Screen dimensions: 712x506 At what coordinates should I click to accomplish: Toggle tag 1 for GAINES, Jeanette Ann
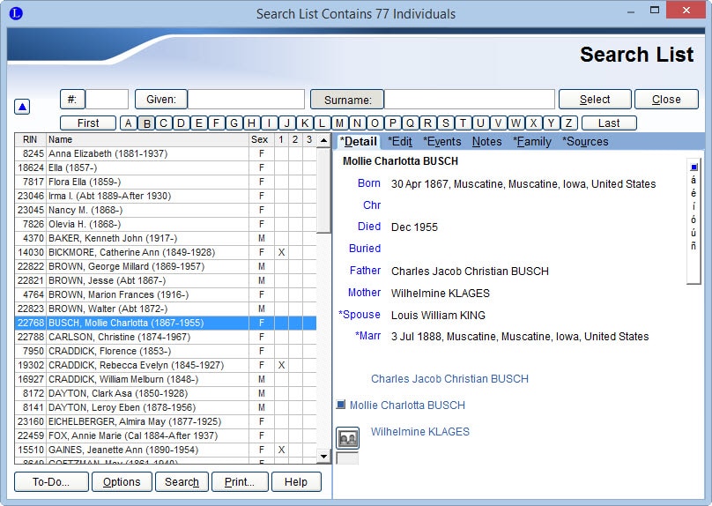click(x=281, y=450)
